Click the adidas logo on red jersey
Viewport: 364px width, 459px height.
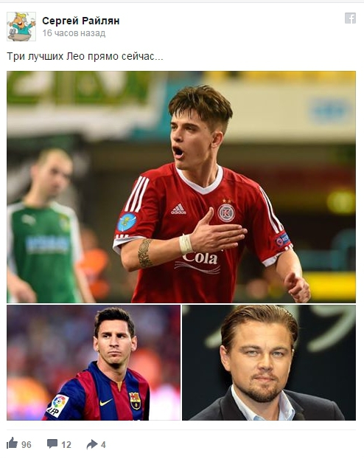(178, 209)
